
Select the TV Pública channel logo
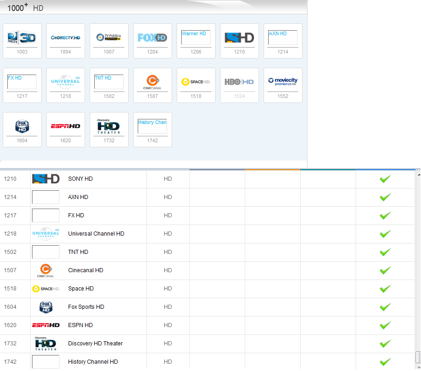click(x=108, y=38)
